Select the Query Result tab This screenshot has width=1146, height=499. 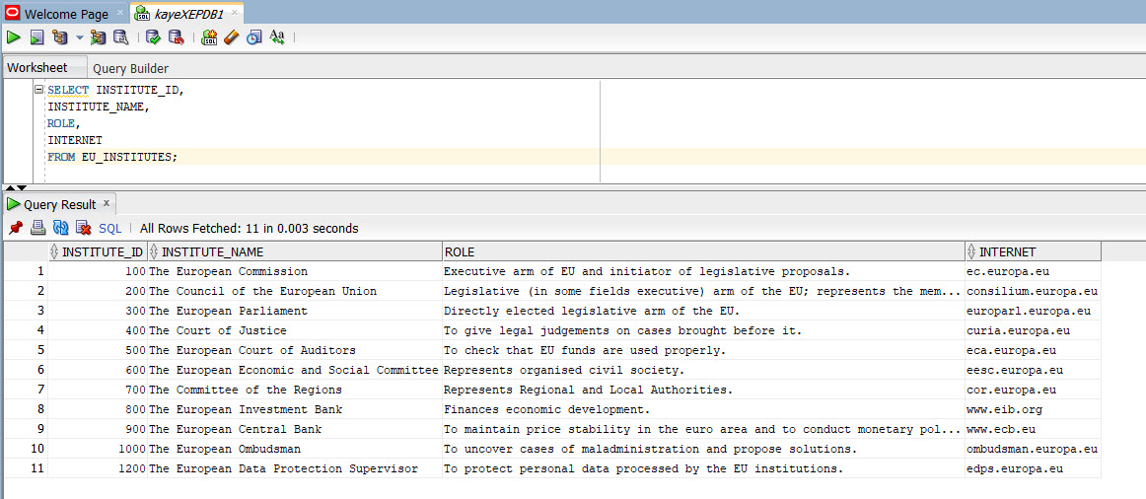tap(60, 204)
